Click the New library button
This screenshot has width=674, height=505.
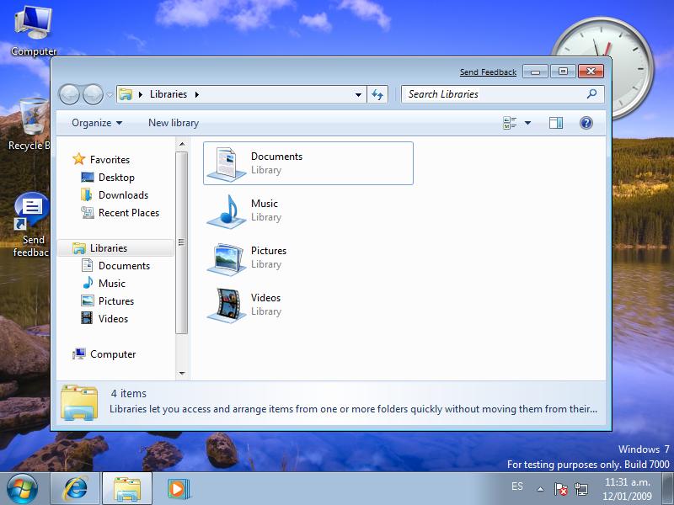pyautogui.click(x=174, y=123)
